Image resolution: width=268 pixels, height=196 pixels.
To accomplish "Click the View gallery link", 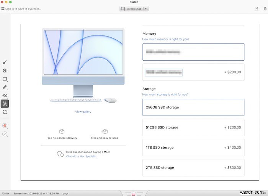I will click(83, 112).
